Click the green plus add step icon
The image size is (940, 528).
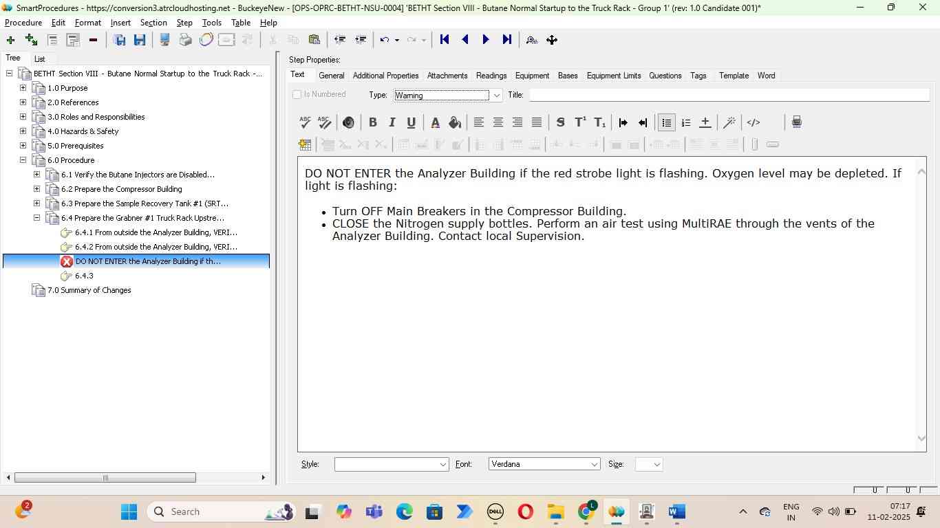(10, 40)
